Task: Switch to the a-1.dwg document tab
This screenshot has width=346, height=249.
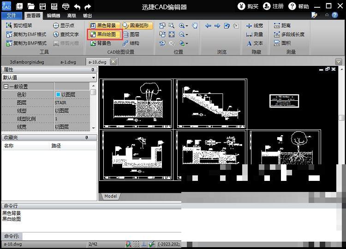Action: [x=68, y=62]
